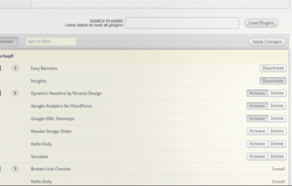The image size is (292, 186).
Task: Install the Broken Link Checker plugin
Action: 278,169
